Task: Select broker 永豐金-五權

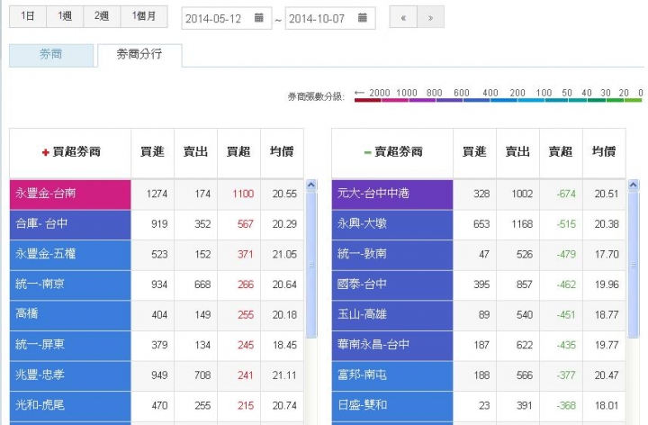Action: (x=70, y=255)
